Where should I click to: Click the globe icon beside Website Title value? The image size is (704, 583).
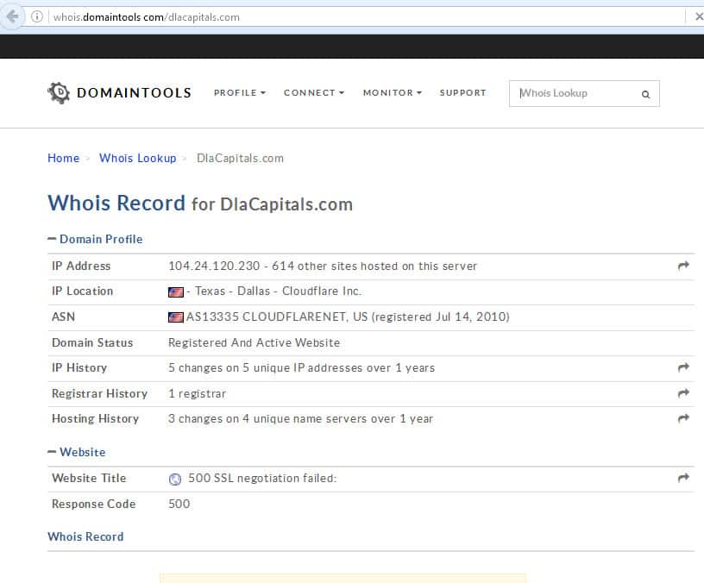pyautogui.click(x=174, y=480)
